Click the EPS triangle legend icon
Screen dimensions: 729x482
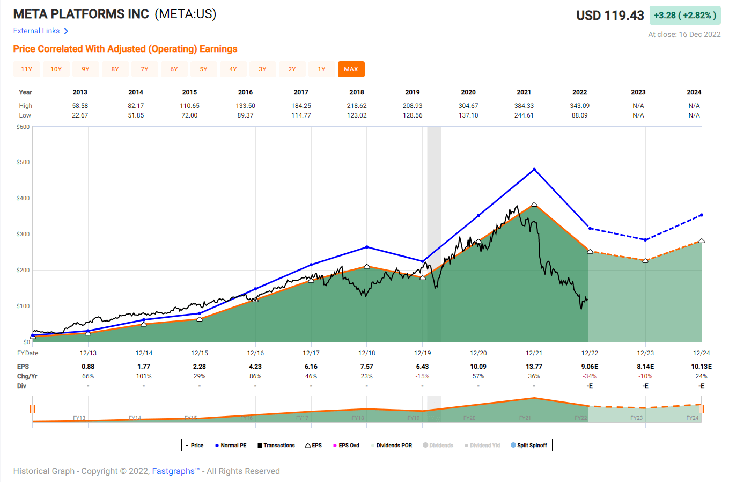[x=307, y=445]
